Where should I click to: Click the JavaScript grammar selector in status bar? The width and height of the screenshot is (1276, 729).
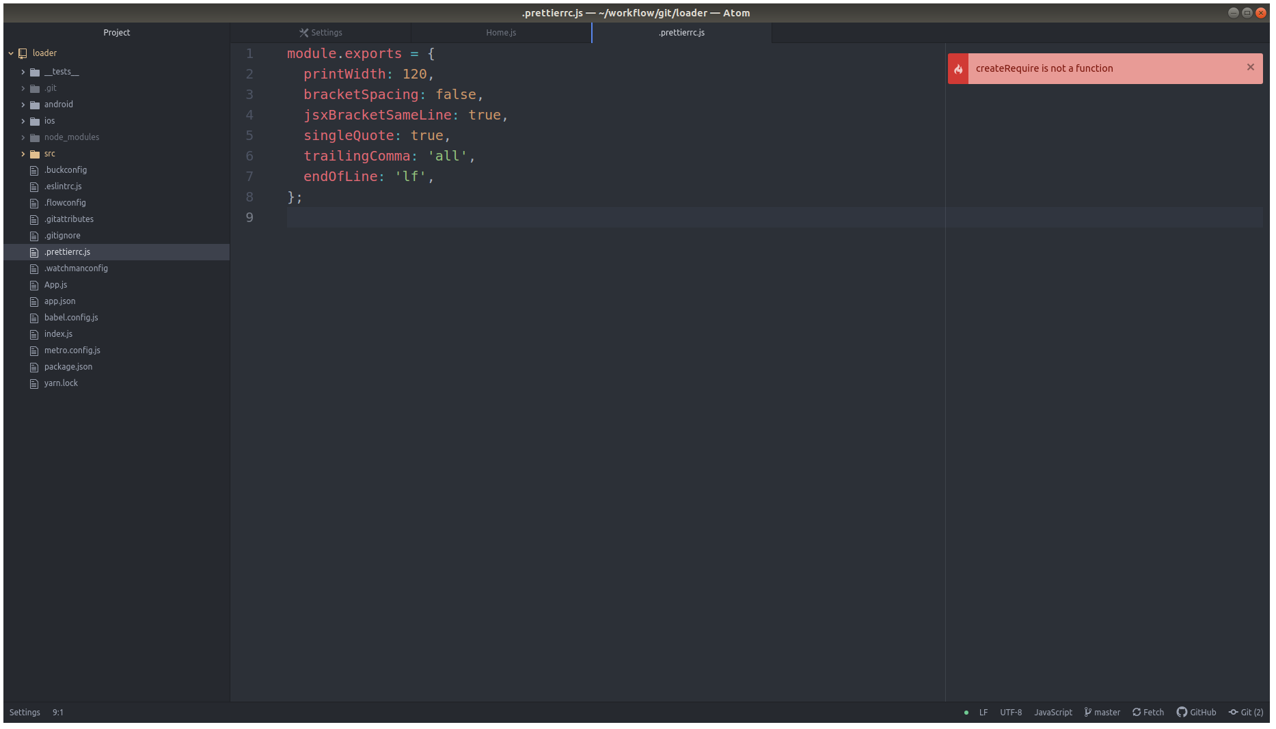1053,712
